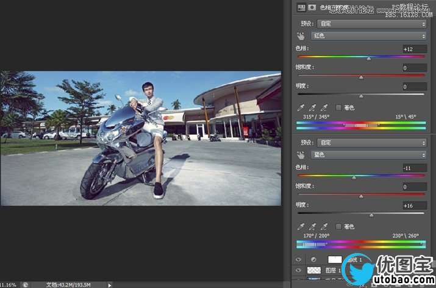Viewport: 436px width, 288px height.
Task: Click the round icon beside the zoom percentage
Action: [x=25, y=285]
